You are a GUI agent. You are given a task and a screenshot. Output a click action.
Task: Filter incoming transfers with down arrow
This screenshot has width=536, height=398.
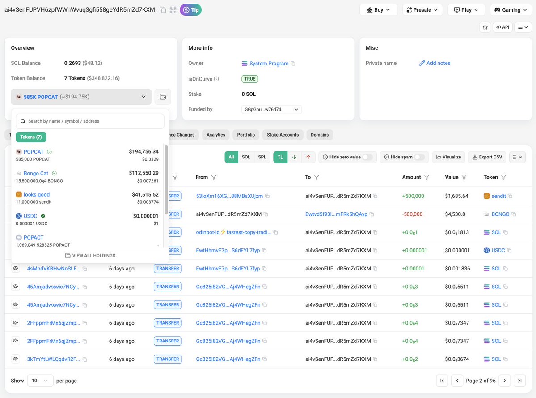294,157
